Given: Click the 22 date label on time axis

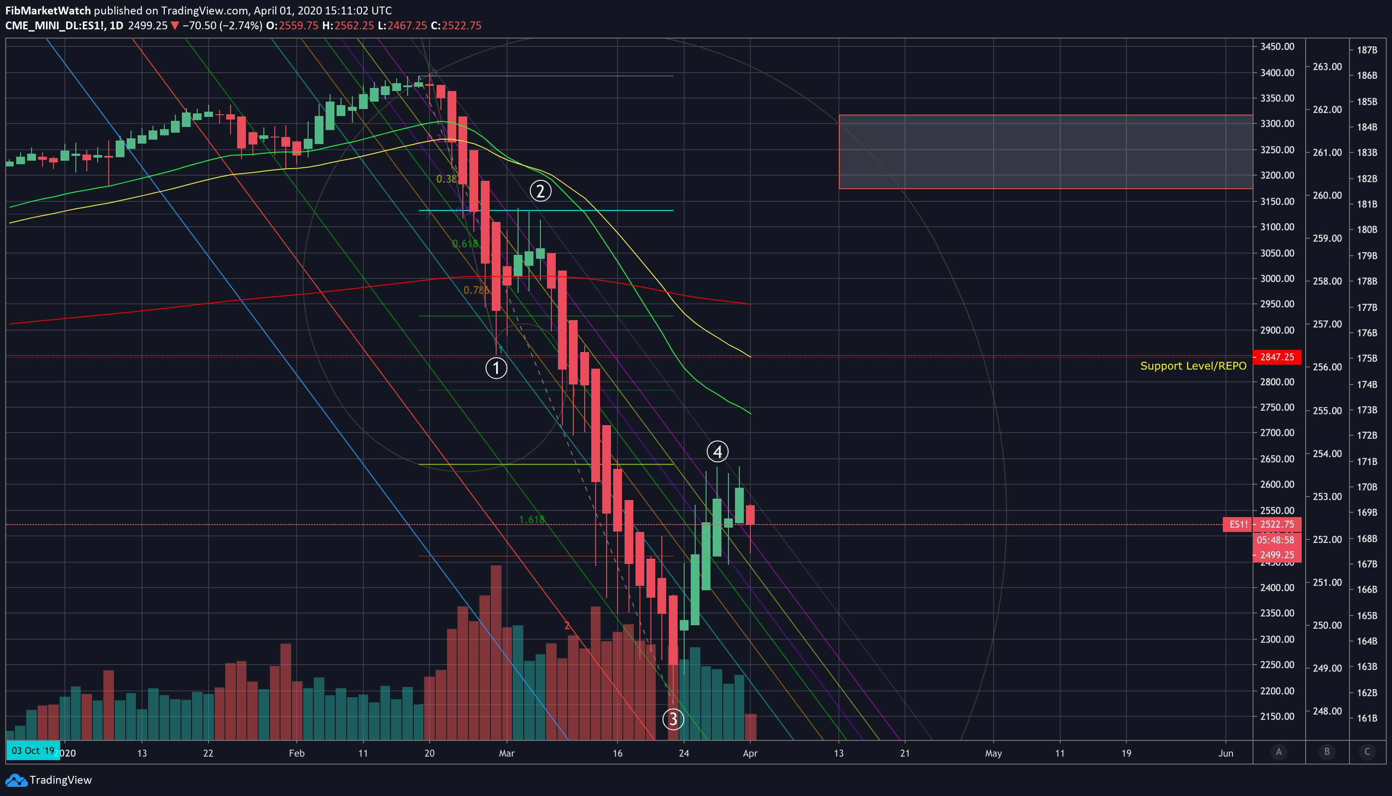Looking at the screenshot, I should [x=208, y=754].
